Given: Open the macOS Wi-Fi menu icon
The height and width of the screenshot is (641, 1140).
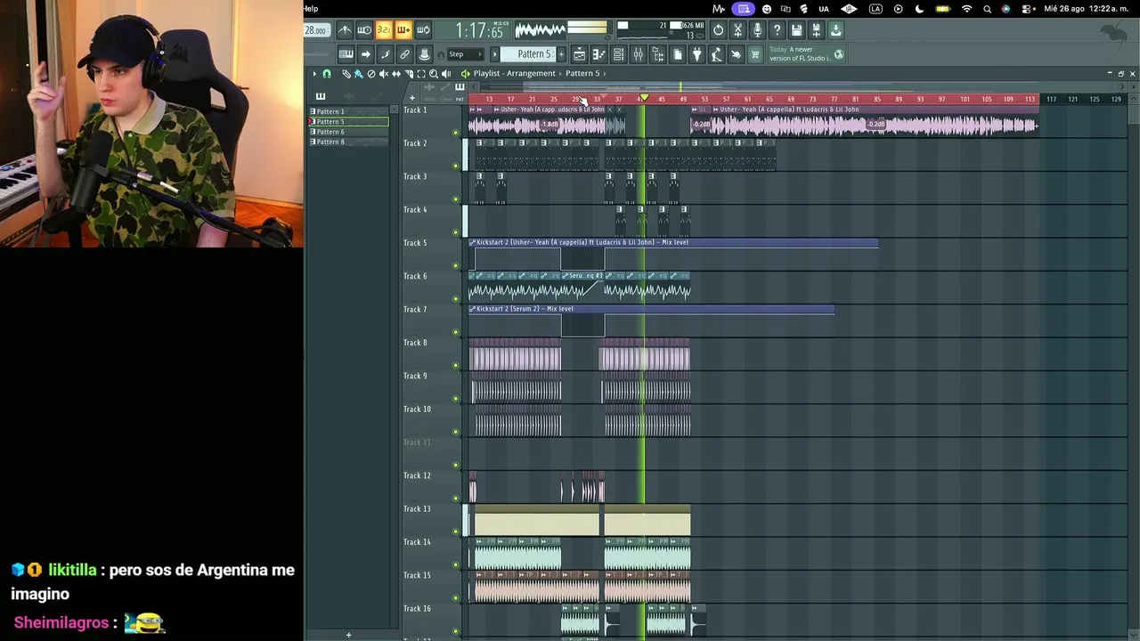Looking at the screenshot, I should point(967,9).
